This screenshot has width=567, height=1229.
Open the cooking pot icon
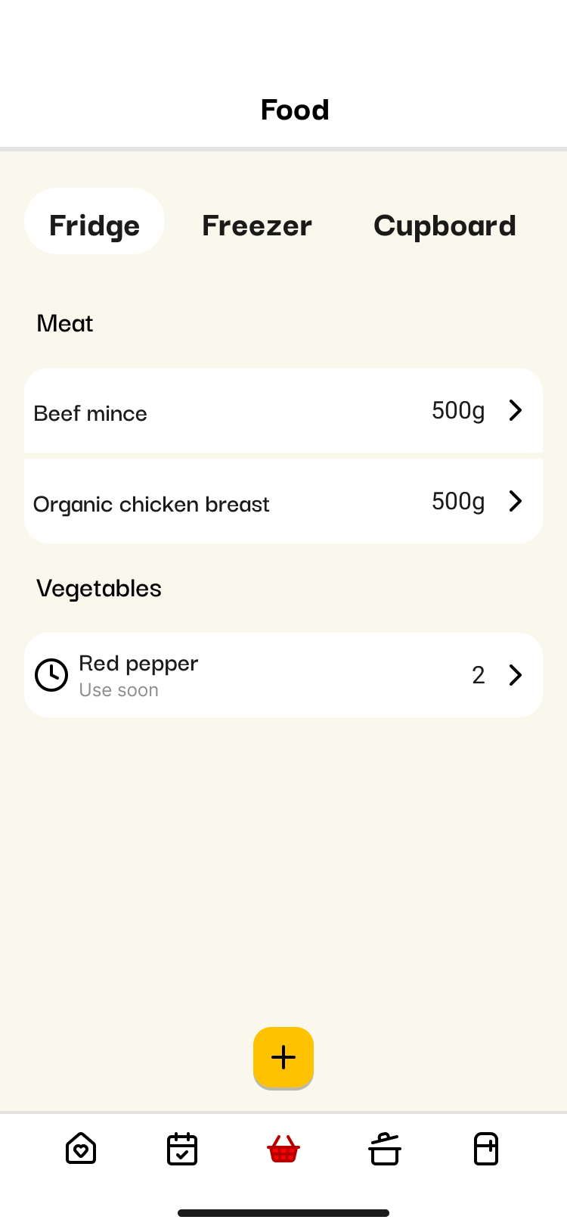coord(385,1149)
